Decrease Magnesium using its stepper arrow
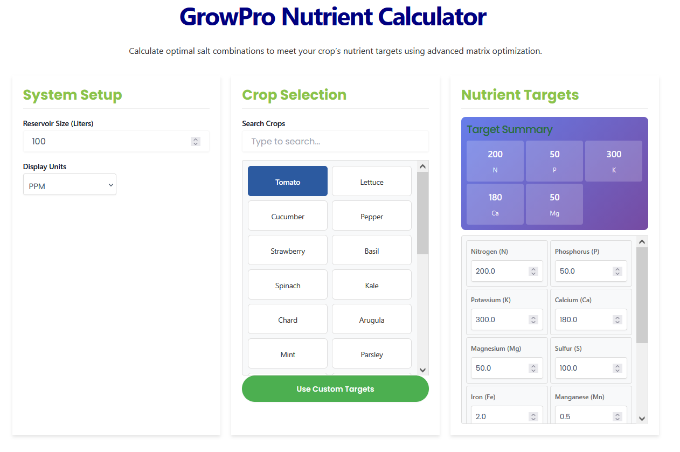 (533, 371)
